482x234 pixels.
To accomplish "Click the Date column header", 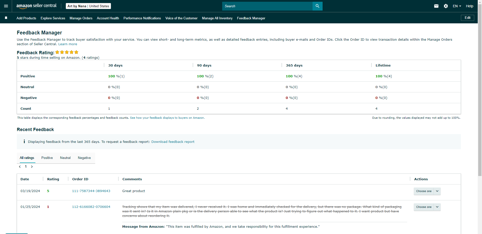I will pyautogui.click(x=25, y=179).
